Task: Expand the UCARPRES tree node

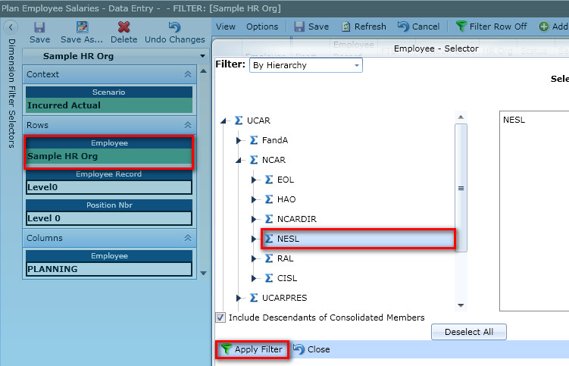Action: tap(239, 298)
